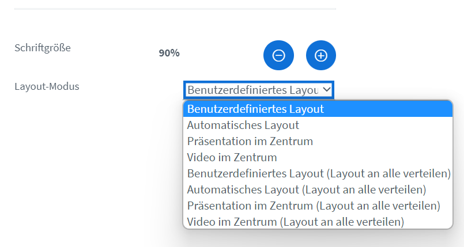Click the circled plus icon at right
Viewport: 464px width, 247px height.
click(321, 55)
